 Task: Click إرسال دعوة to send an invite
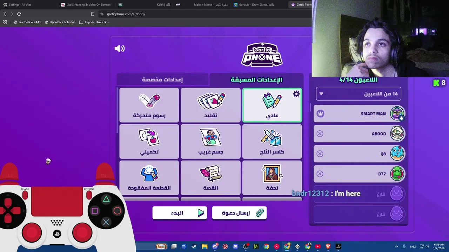pyautogui.click(x=239, y=213)
